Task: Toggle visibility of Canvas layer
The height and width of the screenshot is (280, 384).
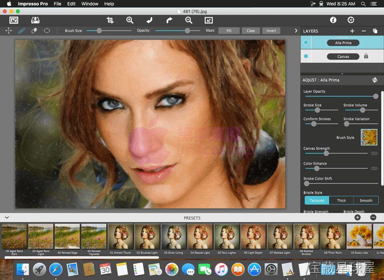Action: coord(306,56)
